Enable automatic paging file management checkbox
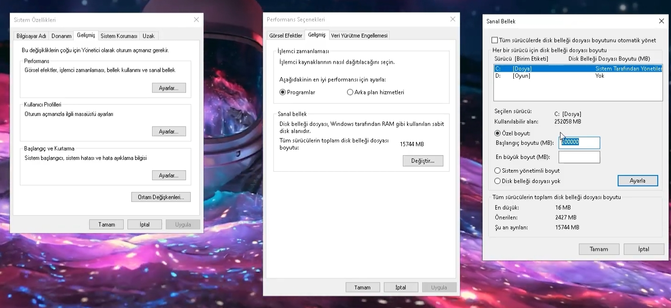The height and width of the screenshot is (308, 671). click(x=495, y=41)
